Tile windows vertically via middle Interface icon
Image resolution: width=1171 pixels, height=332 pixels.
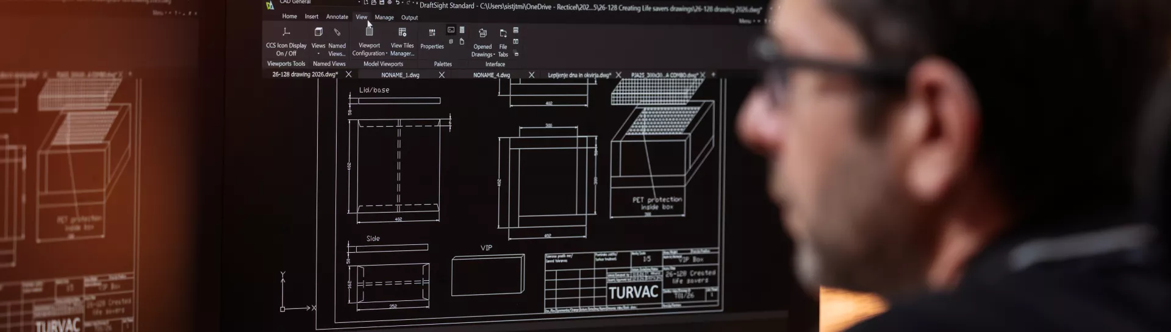pos(516,41)
